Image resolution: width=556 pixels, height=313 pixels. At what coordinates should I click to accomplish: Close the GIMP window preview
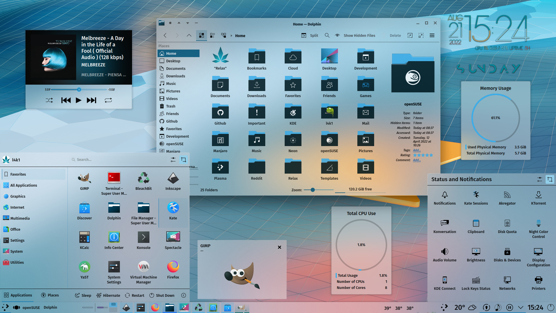coord(279,247)
